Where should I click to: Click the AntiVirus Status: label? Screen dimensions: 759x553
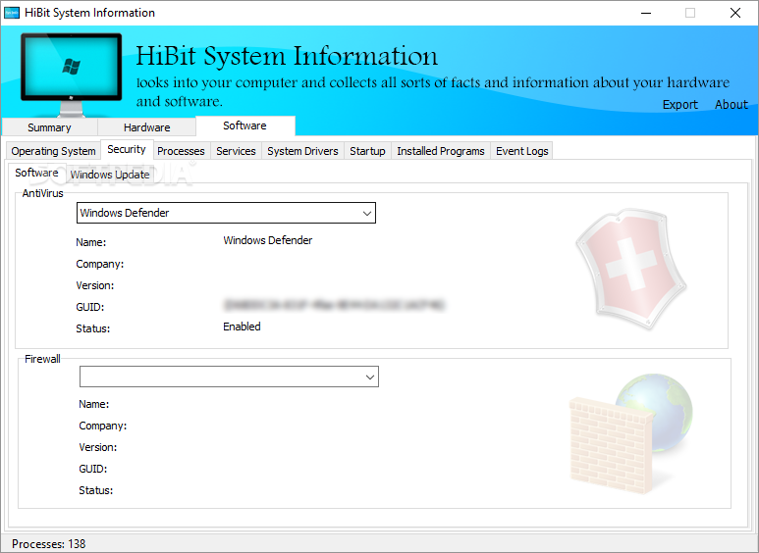93,328
